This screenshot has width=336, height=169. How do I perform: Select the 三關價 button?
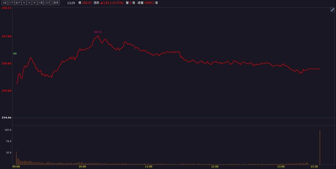[55, 3]
